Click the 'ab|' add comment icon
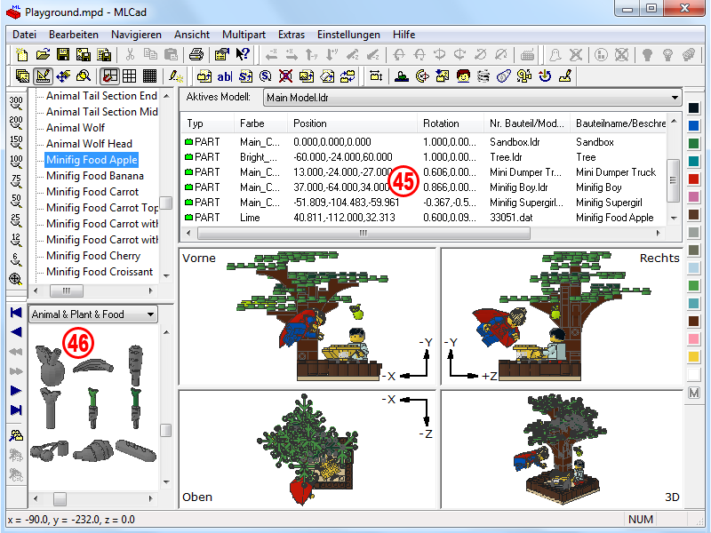This screenshot has width=711, height=533. click(225, 76)
